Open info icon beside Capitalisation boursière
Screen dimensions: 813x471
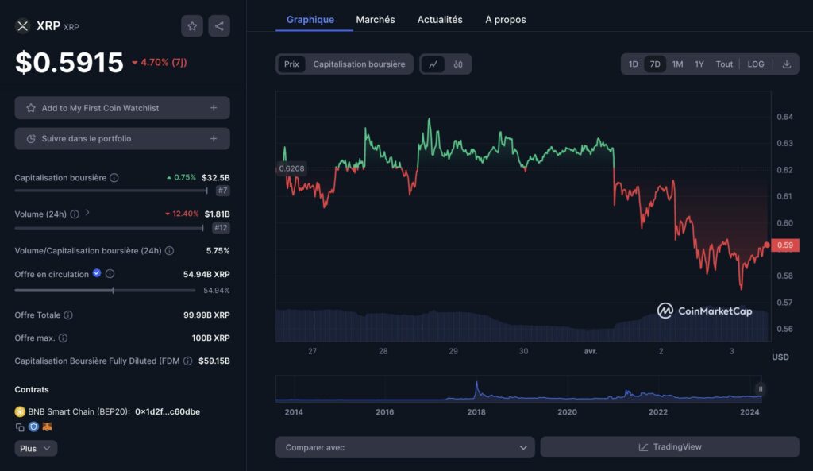(x=114, y=177)
